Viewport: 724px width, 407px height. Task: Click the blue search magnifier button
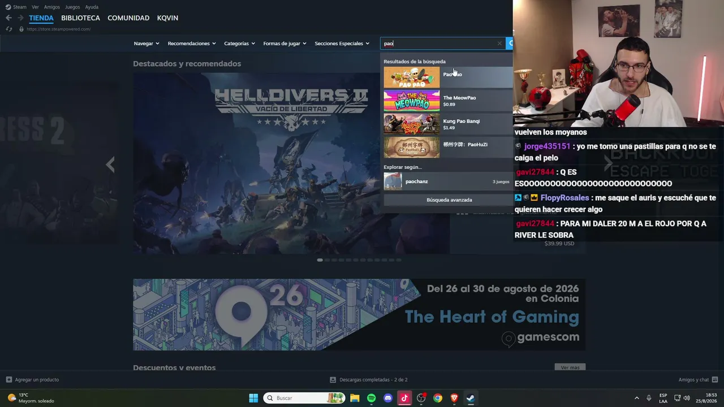[510, 44]
